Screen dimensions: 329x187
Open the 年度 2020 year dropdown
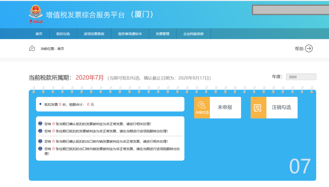coord(301,77)
